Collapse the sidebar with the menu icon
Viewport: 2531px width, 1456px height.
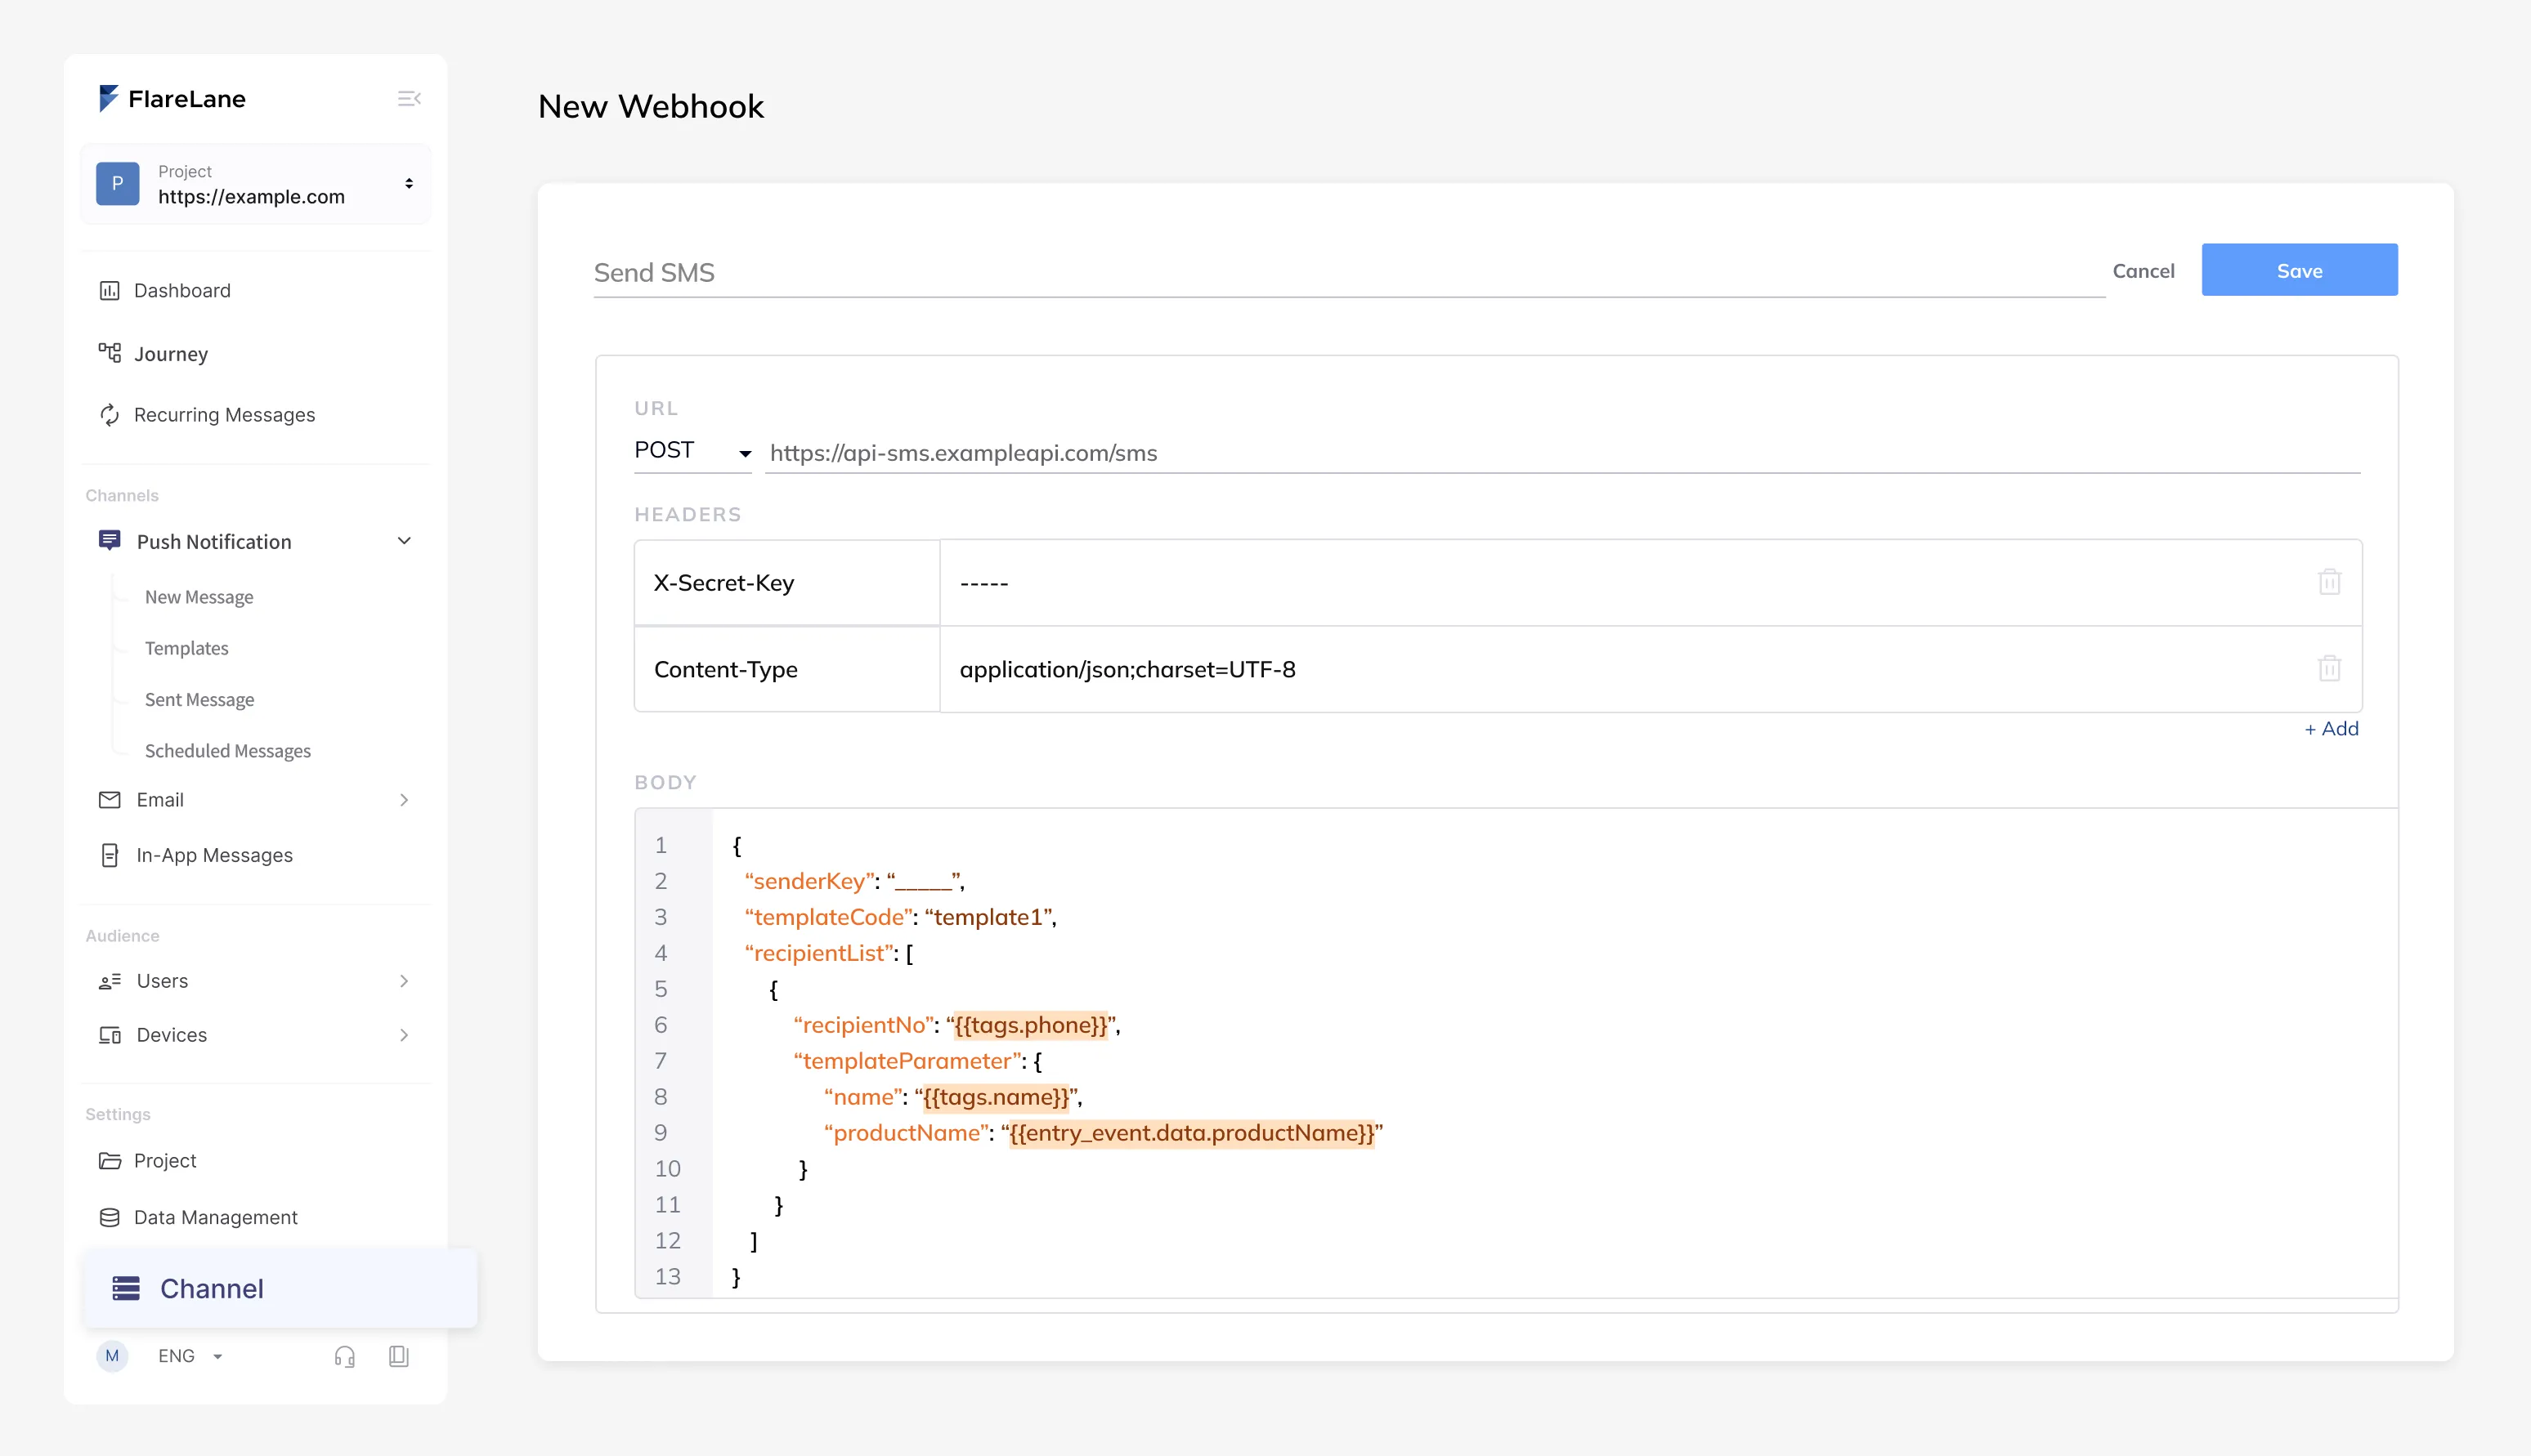point(409,98)
